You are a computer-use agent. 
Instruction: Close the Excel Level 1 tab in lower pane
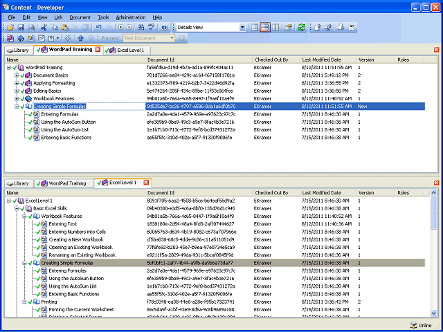click(x=146, y=183)
